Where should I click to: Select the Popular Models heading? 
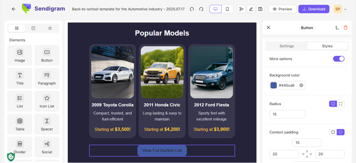point(162,33)
